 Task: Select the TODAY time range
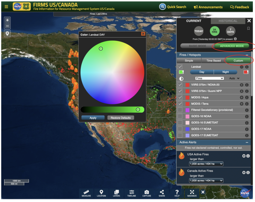click(x=199, y=31)
